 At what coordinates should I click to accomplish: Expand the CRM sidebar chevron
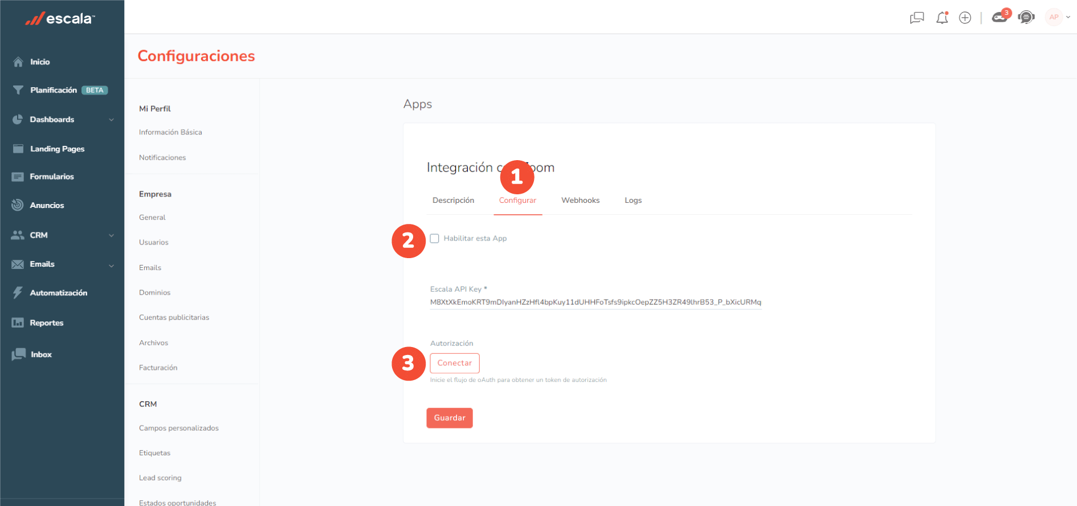tap(112, 235)
